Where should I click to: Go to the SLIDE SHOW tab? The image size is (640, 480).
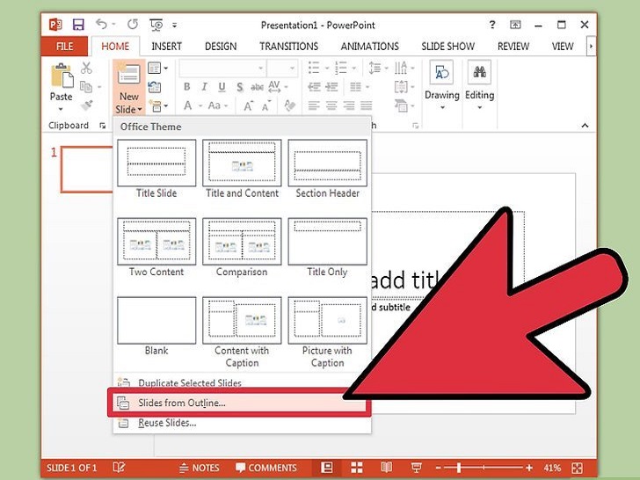tap(447, 46)
